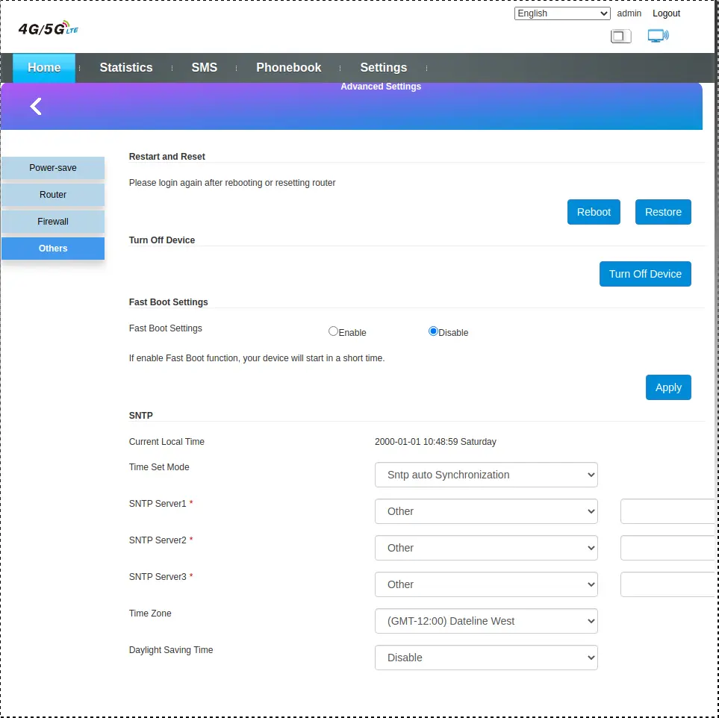This screenshot has height=718, width=719.
Task: Click the SNTP Server2 address field
Action: pos(668,548)
